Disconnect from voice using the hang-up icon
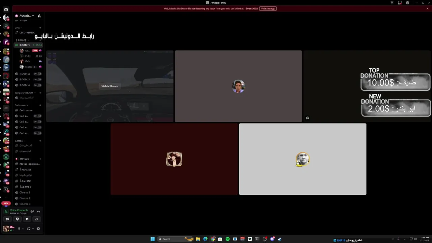 [38, 212]
